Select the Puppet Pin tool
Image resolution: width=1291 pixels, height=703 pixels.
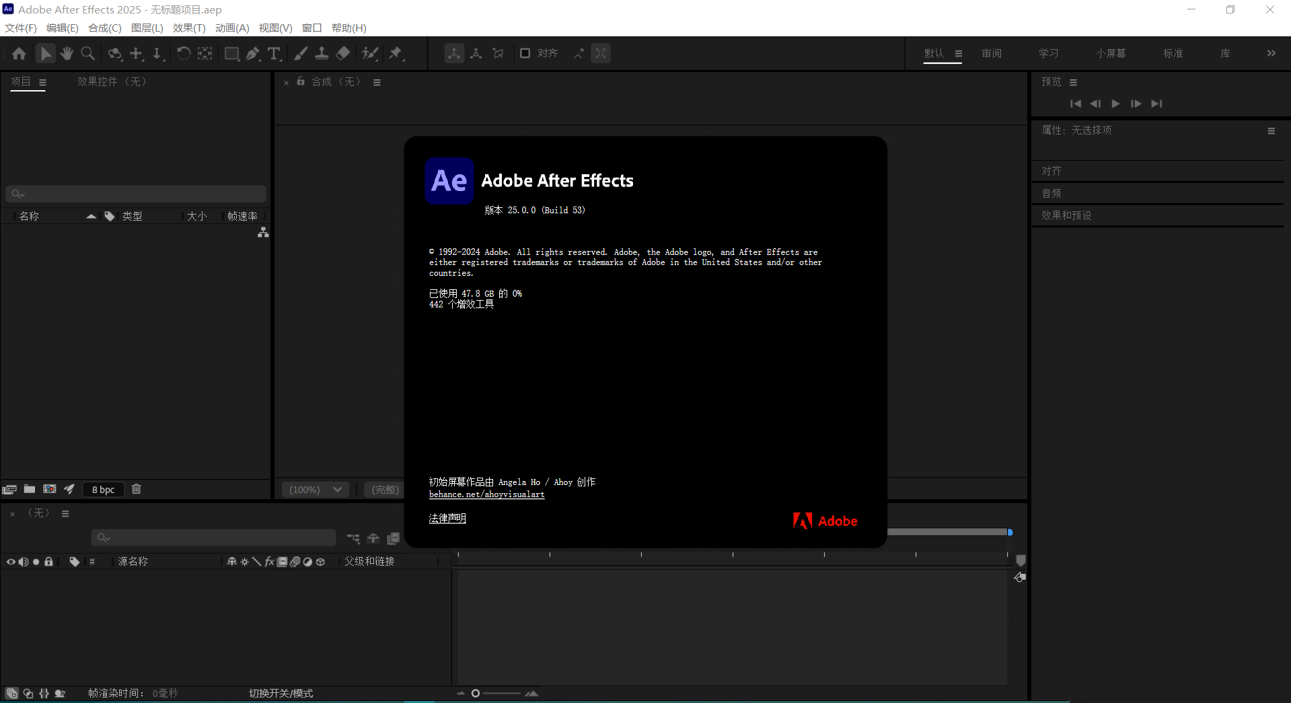click(x=396, y=53)
